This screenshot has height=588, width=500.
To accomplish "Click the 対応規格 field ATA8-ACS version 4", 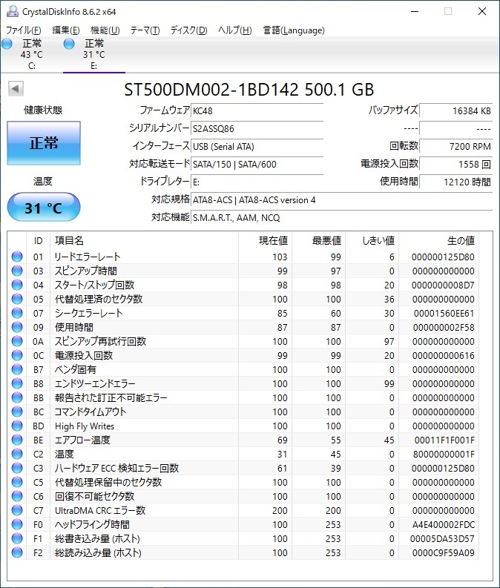I will coord(342,200).
